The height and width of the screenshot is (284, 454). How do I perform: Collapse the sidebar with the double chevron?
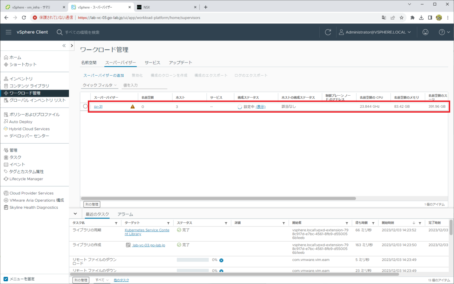pyautogui.click(x=64, y=46)
